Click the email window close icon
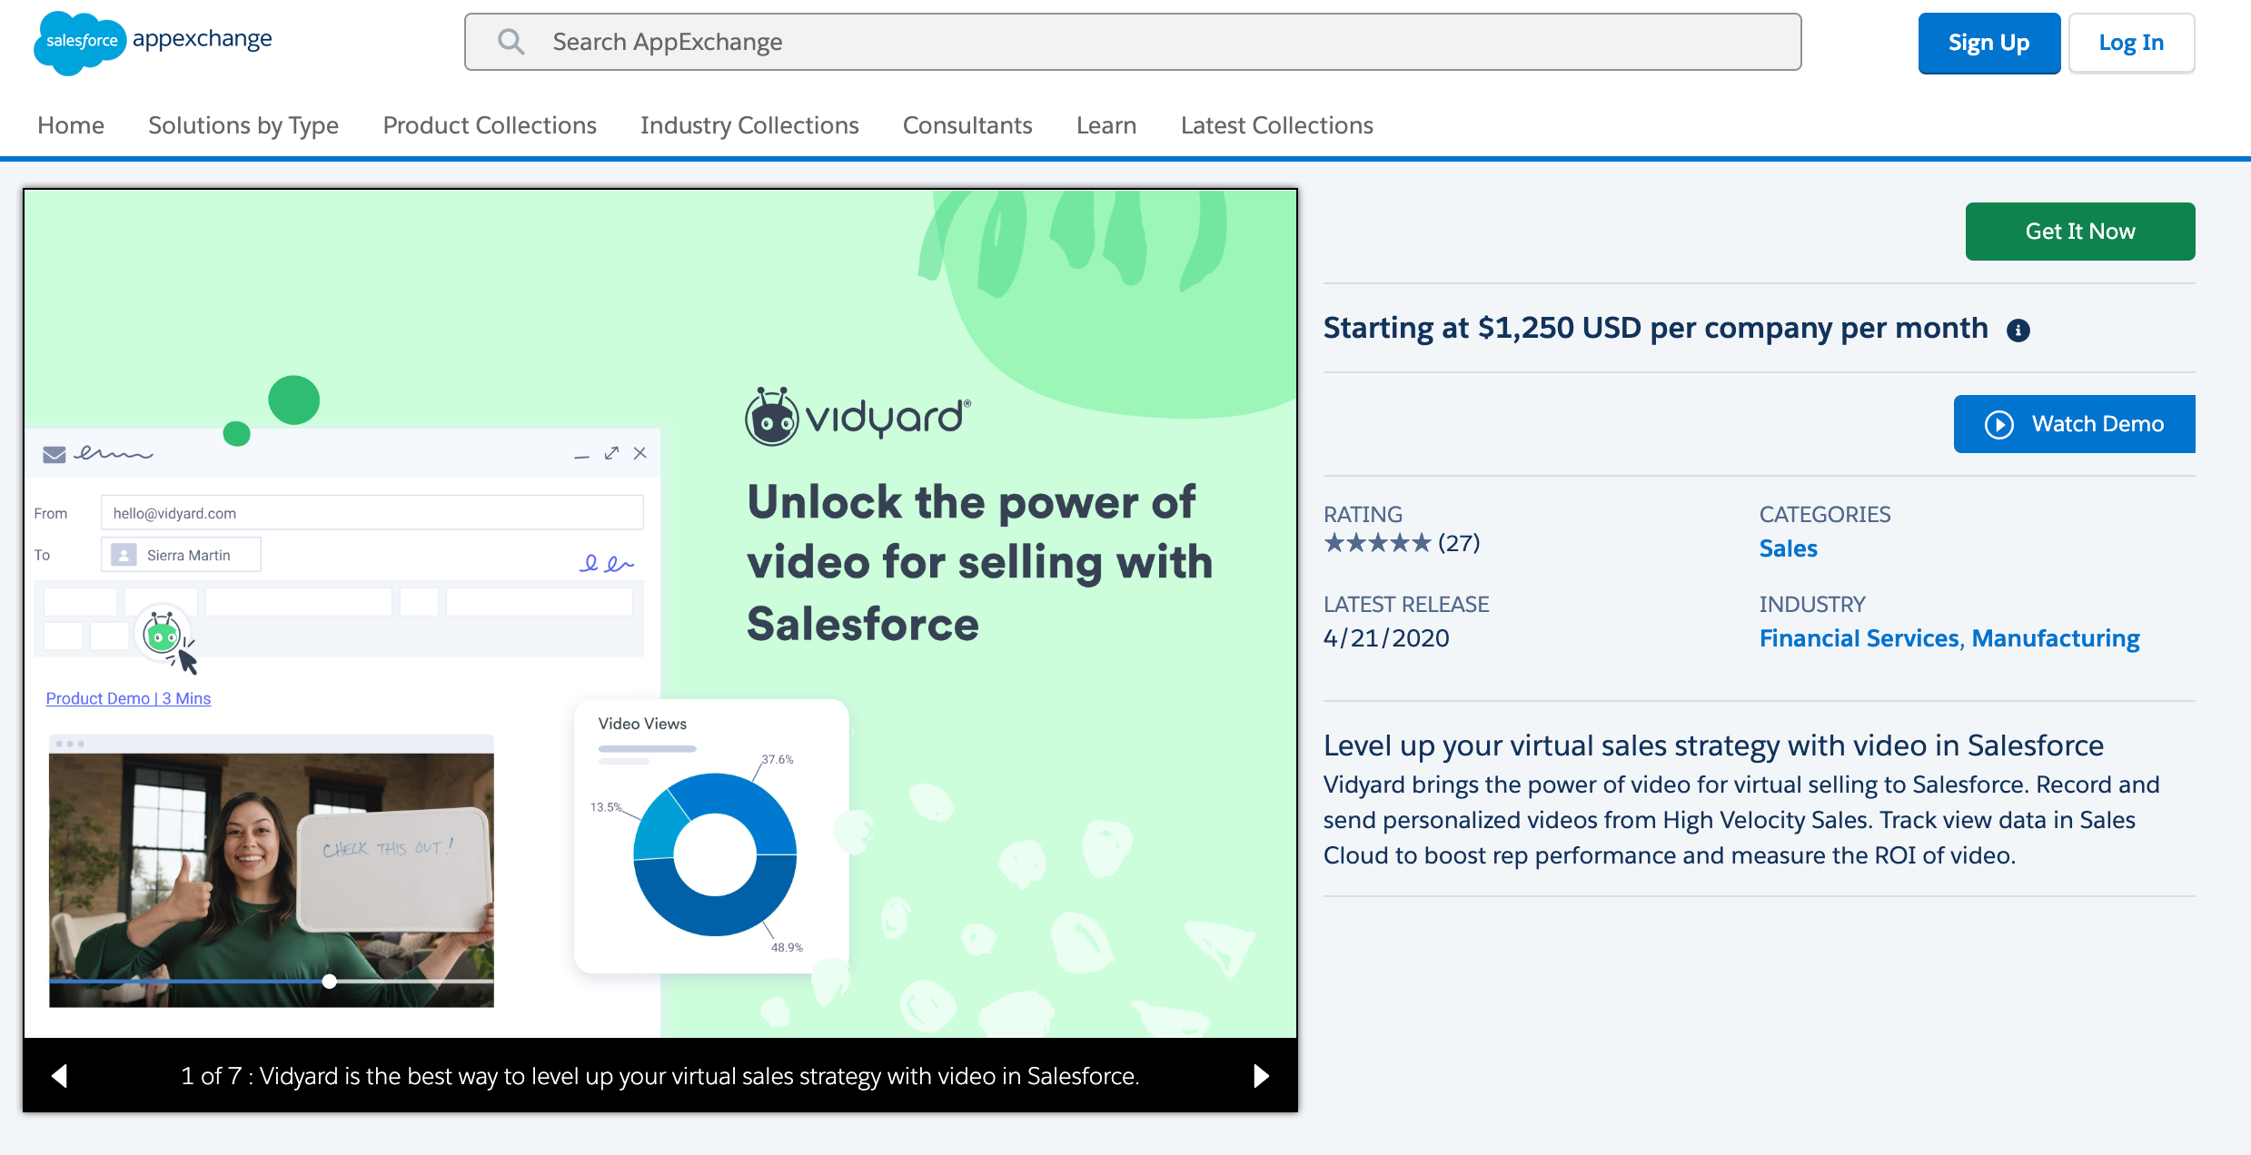This screenshot has width=2251, height=1155. pos(640,453)
